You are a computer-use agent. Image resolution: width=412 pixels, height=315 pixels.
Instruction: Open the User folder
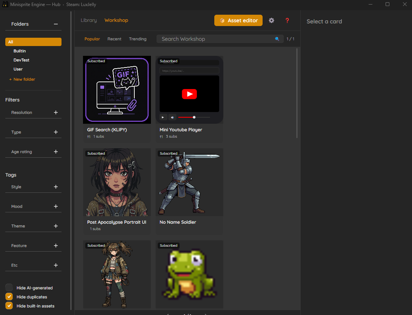click(18, 69)
